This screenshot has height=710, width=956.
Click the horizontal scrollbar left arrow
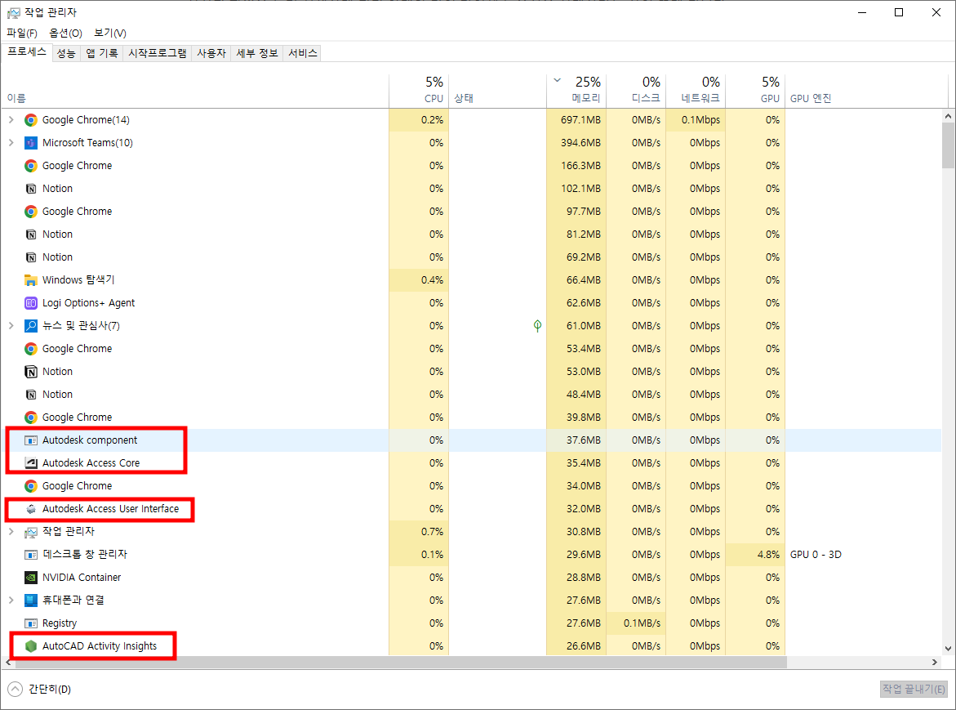tap(8, 663)
